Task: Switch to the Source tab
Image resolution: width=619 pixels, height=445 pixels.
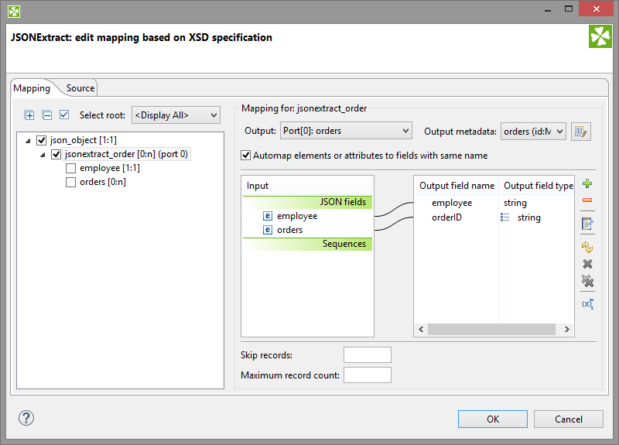Action: tap(80, 88)
